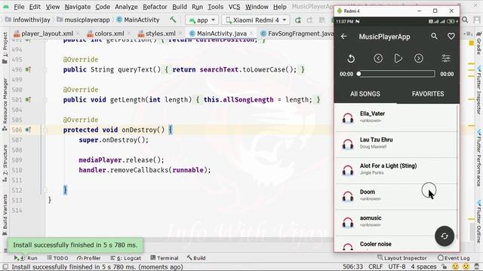Screen dimensions: 483x271
Task: Open the Event Log
Action: pyautogui.click(x=454, y=258)
